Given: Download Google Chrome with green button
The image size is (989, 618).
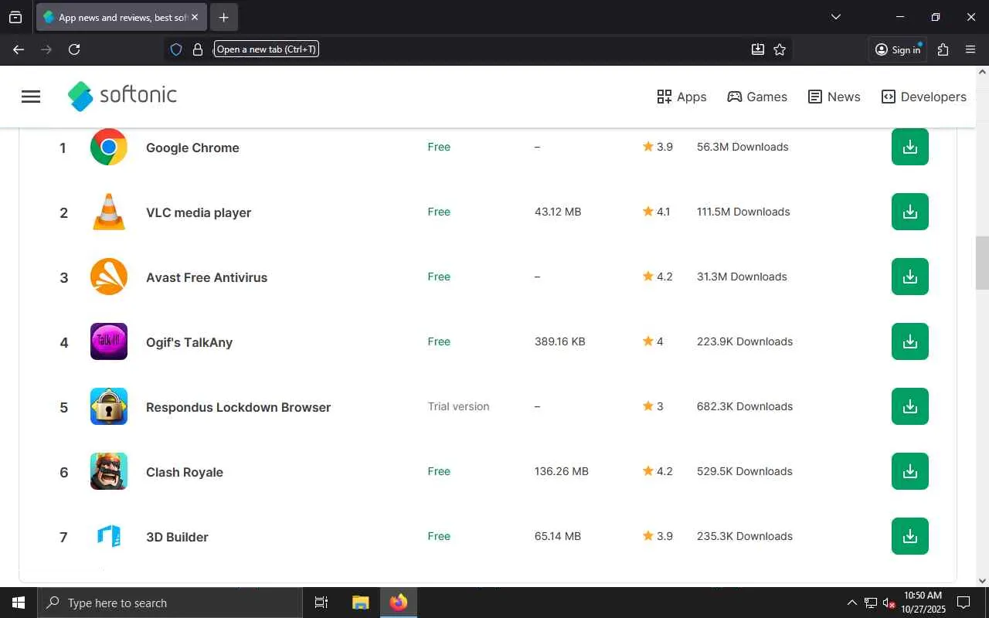Looking at the screenshot, I should 910,147.
